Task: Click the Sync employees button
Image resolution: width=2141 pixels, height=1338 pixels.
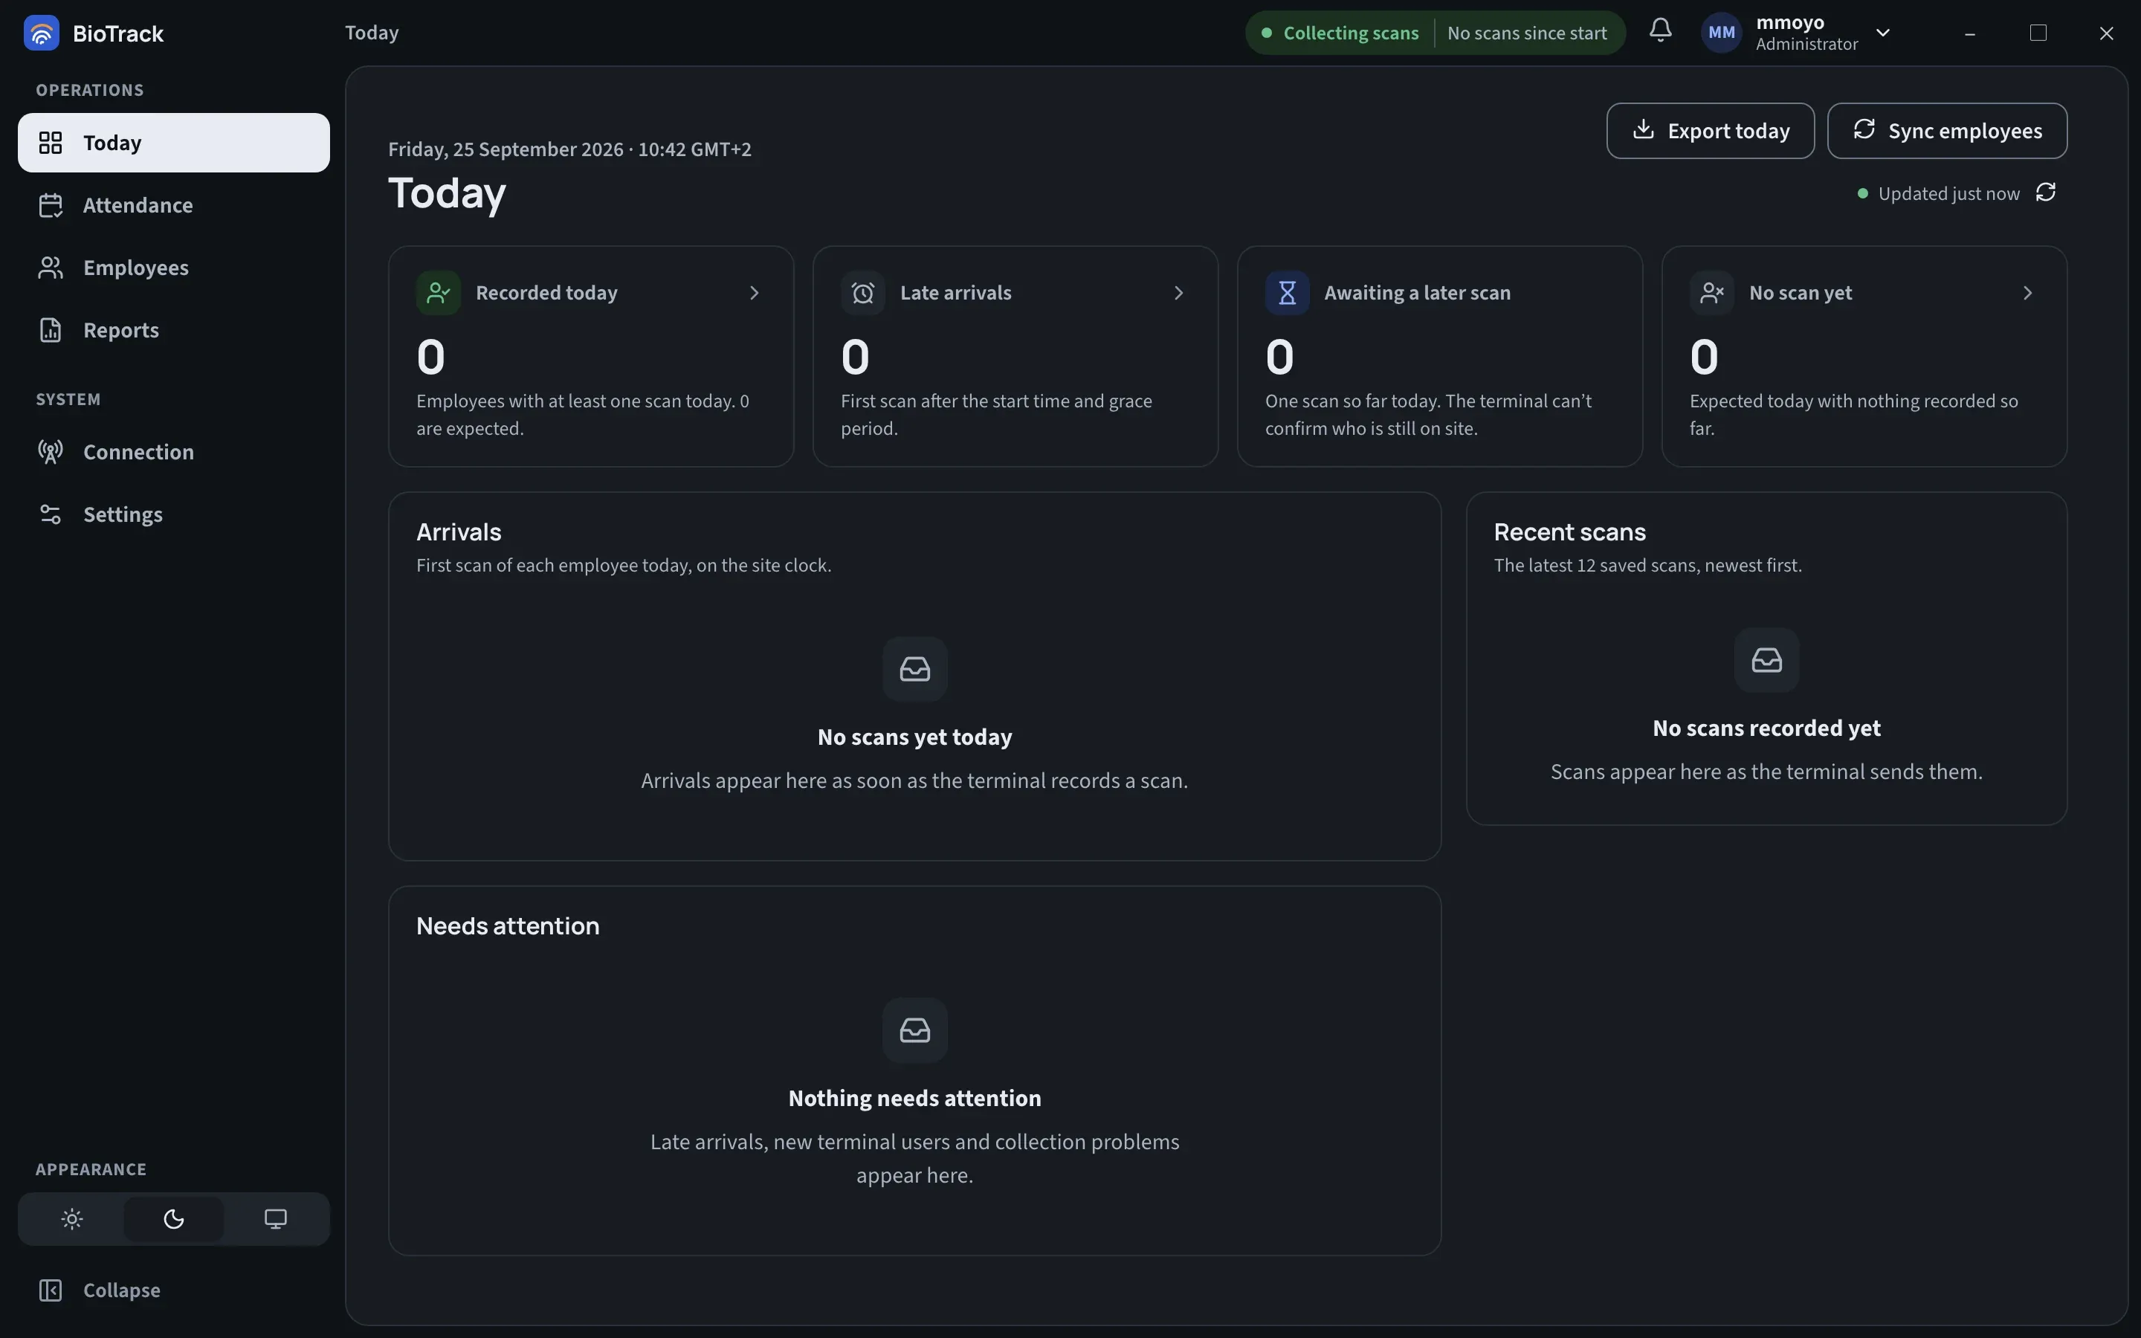Action: pos(1946,131)
